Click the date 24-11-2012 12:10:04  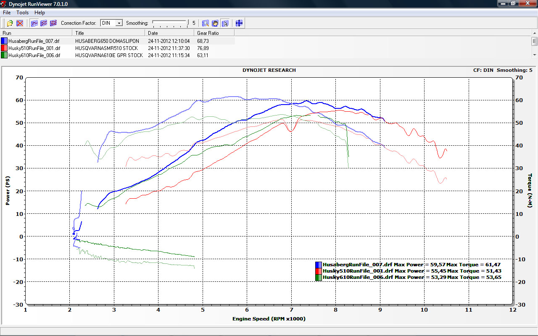click(169, 41)
